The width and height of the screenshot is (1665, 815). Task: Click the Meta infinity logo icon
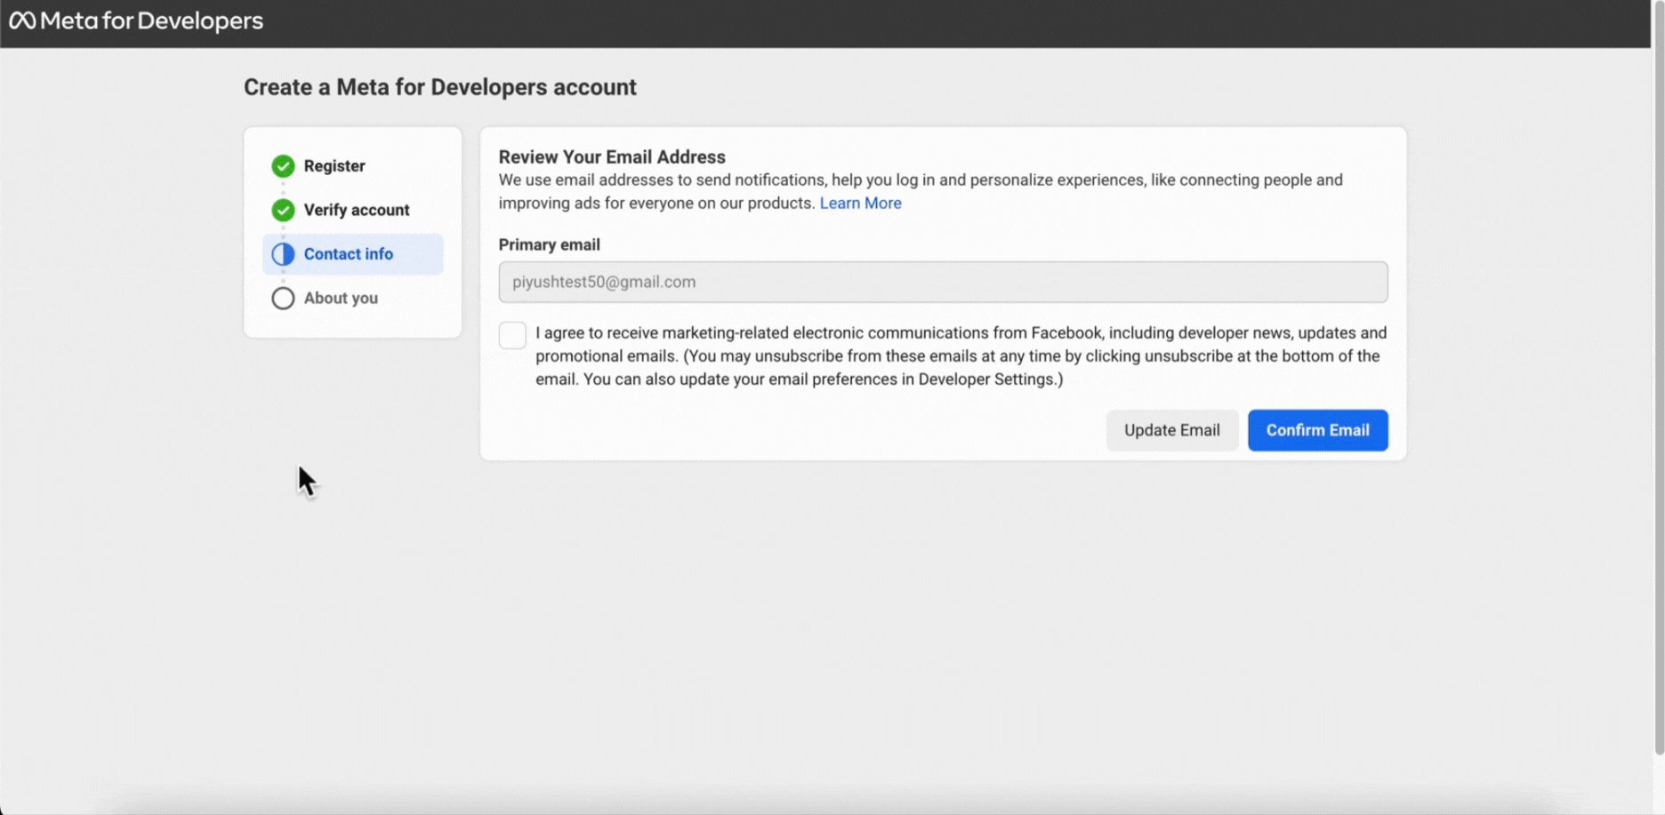pos(22,20)
